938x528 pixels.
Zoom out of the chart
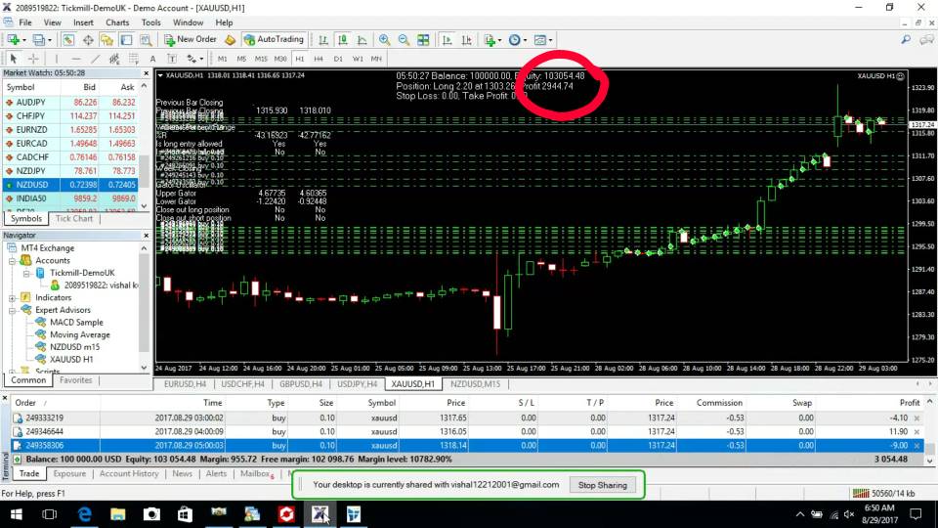pos(404,40)
